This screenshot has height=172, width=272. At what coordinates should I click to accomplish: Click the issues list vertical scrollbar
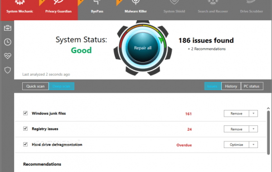click(268, 133)
